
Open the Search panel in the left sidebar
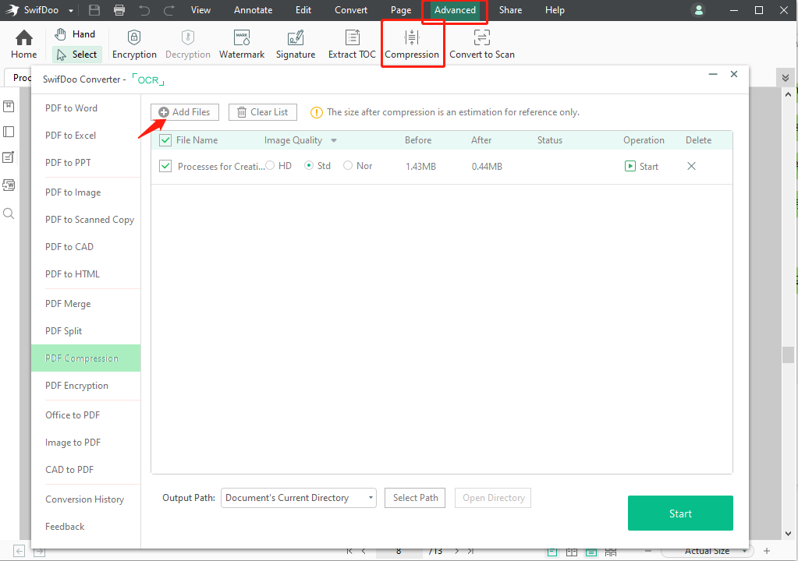pos(9,213)
